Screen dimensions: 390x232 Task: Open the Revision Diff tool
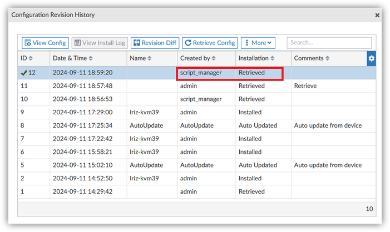coord(155,43)
